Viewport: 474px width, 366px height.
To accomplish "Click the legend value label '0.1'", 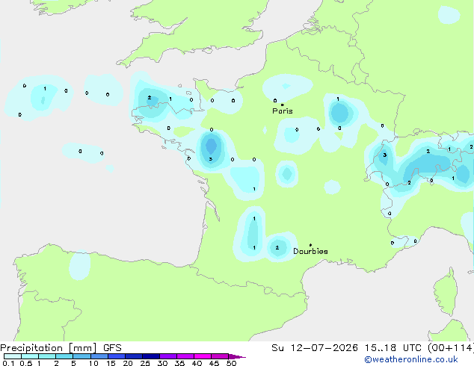I will pyautogui.click(x=8, y=363).
